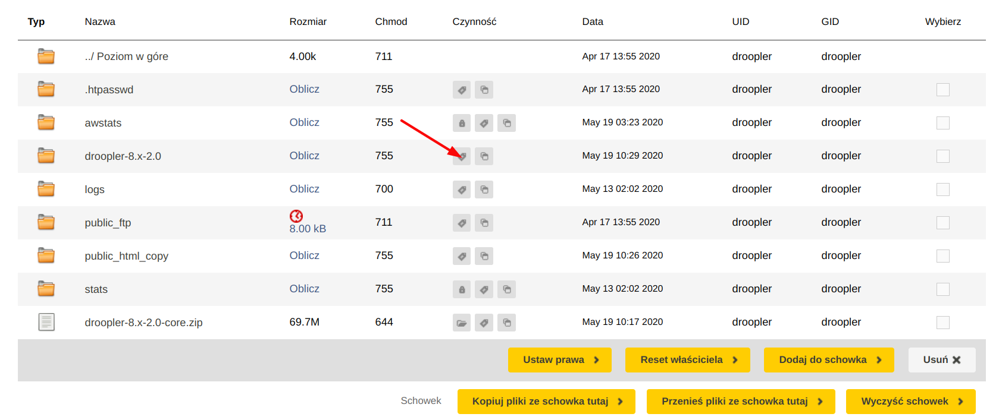Image resolution: width=999 pixels, height=420 pixels.
Task: Click the copy icon for public_html_copy
Action: coord(484,256)
